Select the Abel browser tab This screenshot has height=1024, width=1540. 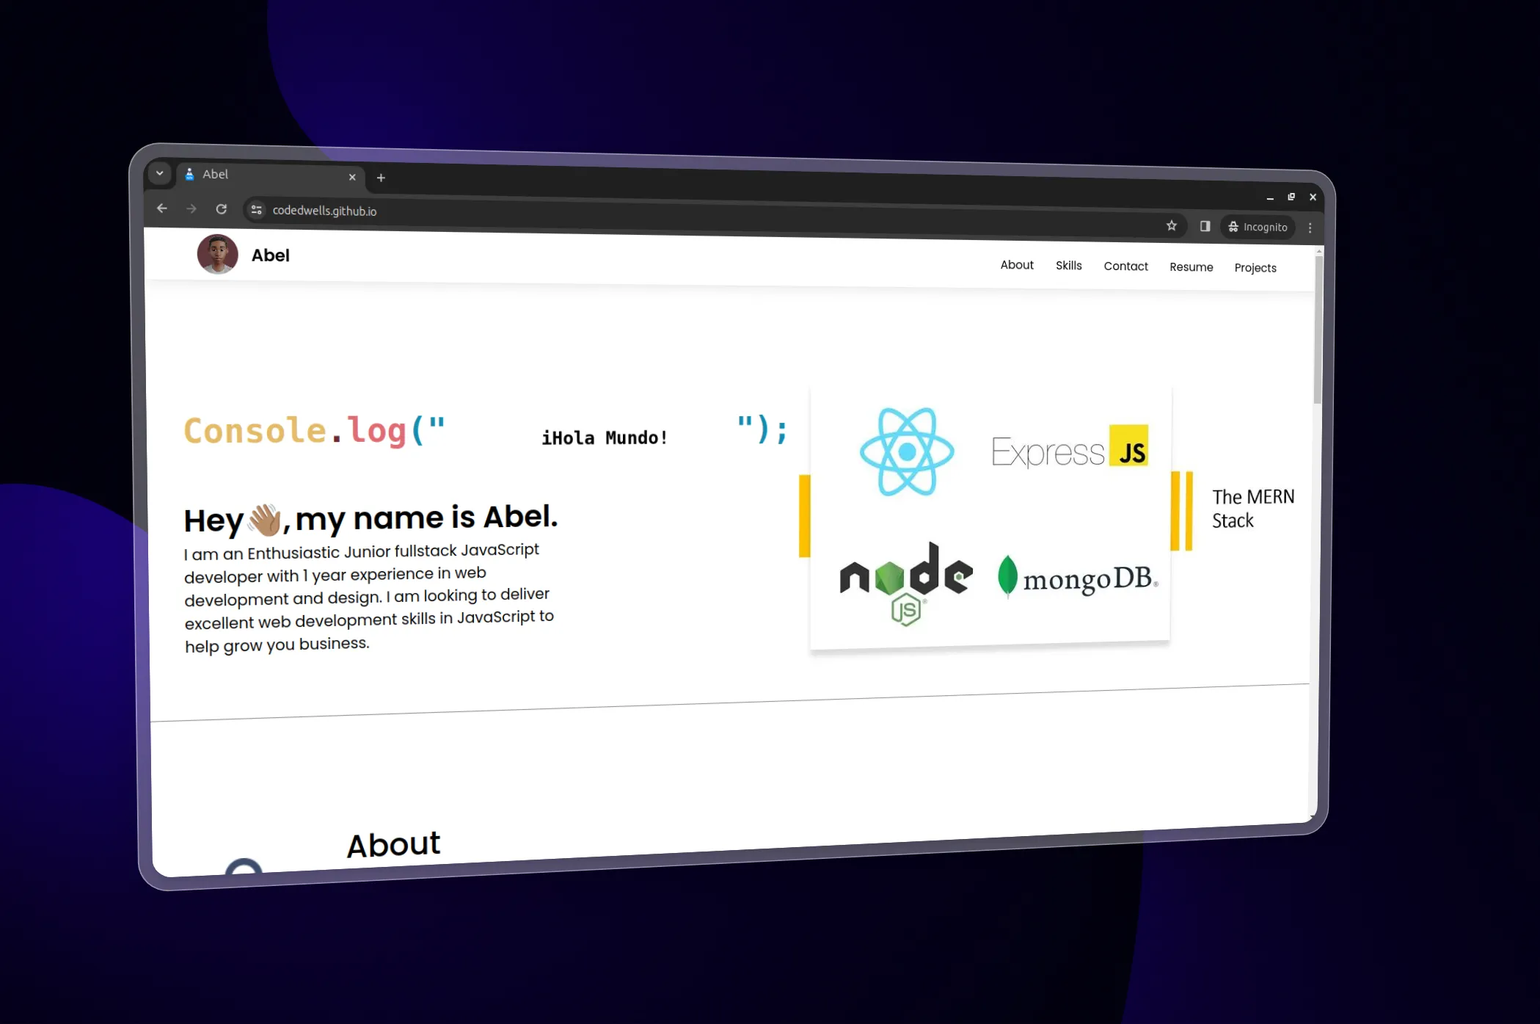coord(269,175)
